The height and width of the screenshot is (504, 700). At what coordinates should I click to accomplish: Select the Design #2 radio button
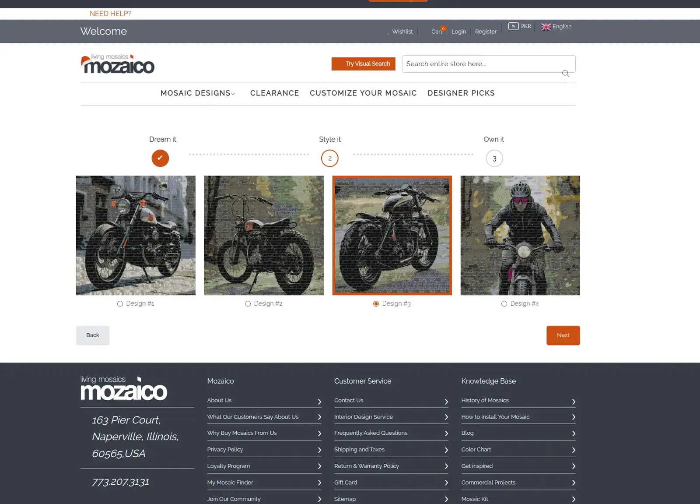248,304
